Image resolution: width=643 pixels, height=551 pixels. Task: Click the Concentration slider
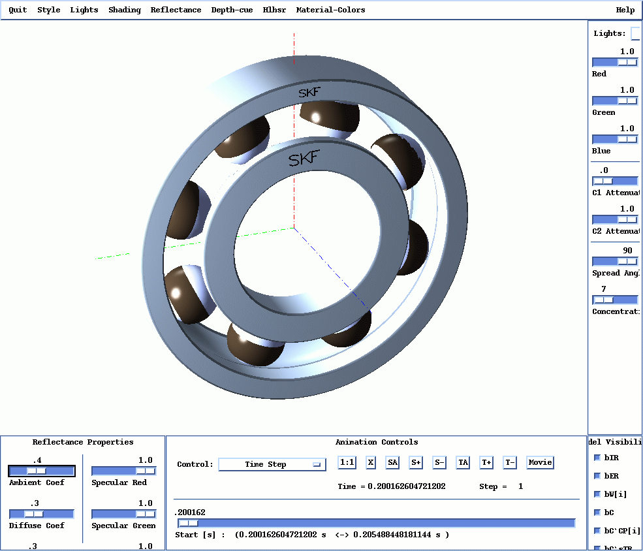click(x=615, y=300)
